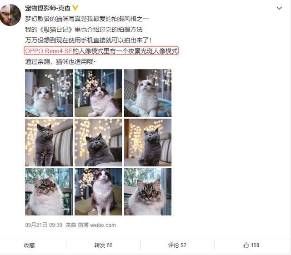
Task: View bottom-middle photo of sitting ragdoll cat
Action: 98,192
